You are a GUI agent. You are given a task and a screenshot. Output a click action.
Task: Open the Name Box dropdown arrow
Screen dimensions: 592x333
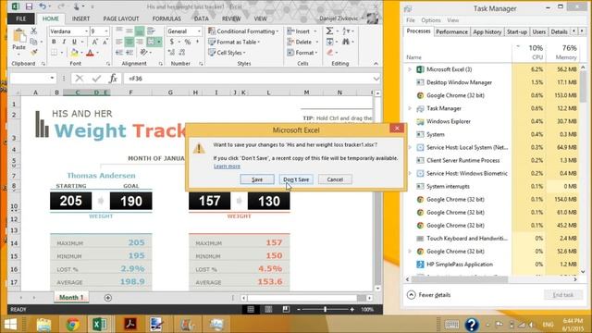tap(52, 78)
